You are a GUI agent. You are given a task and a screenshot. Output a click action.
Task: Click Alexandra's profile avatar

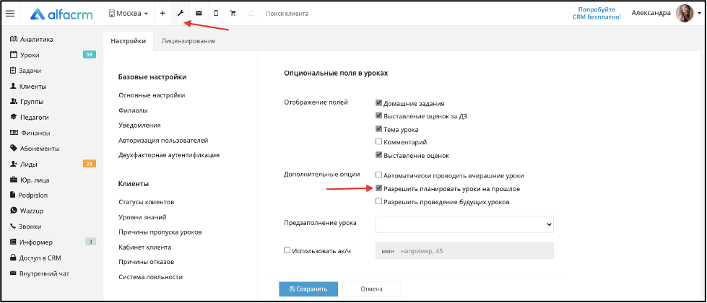tap(684, 14)
